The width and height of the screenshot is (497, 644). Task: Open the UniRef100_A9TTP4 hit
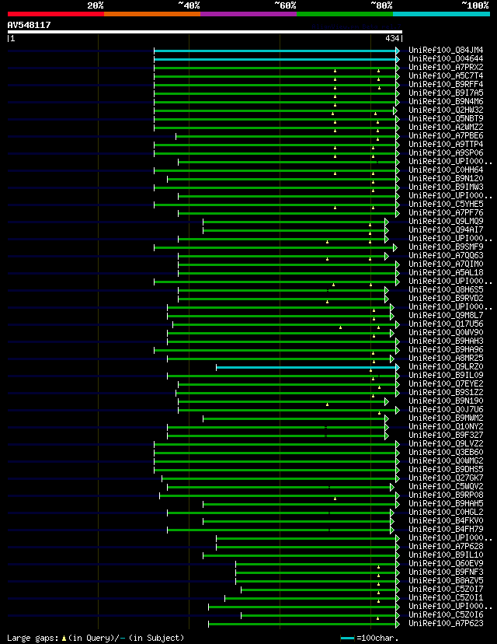(446, 145)
